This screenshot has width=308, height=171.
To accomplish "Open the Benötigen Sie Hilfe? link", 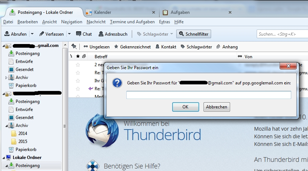I will (x=132, y=166).
